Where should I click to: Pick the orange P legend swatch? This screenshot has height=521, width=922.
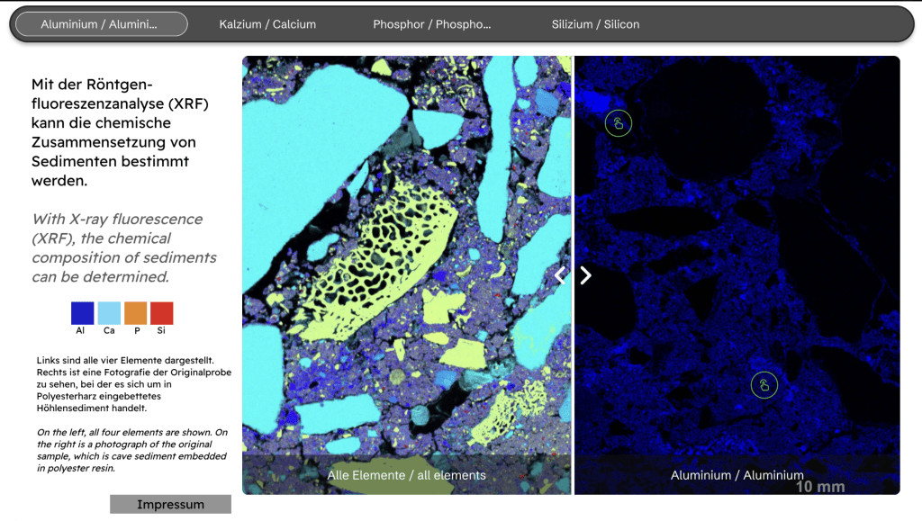click(135, 313)
